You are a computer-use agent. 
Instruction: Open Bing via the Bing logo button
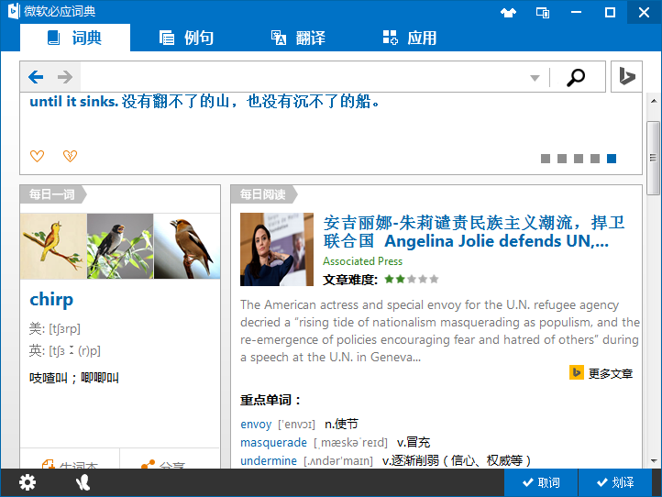626,76
